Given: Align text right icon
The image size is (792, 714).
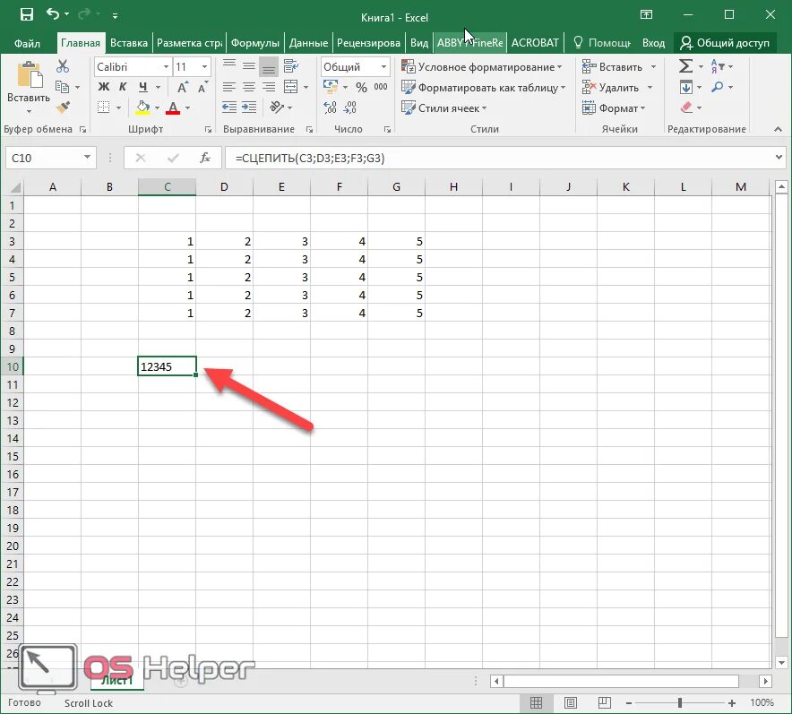Looking at the screenshot, I should (x=268, y=87).
